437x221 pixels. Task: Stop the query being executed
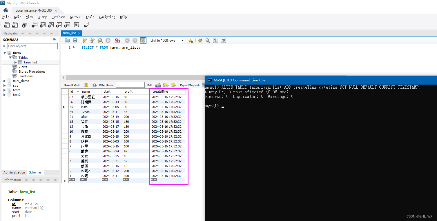coord(108,41)
